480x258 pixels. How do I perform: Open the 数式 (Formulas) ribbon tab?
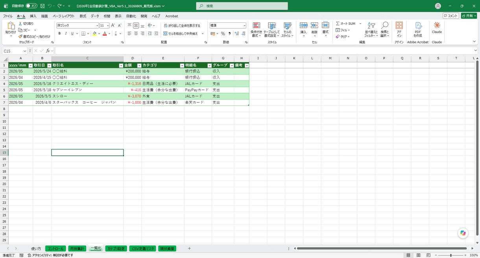83,16
